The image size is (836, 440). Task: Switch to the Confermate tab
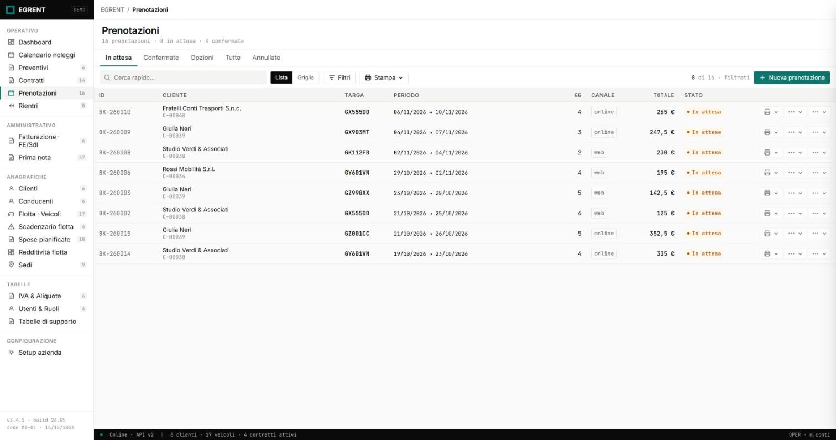pyautogui.click(x=161, y=58)
